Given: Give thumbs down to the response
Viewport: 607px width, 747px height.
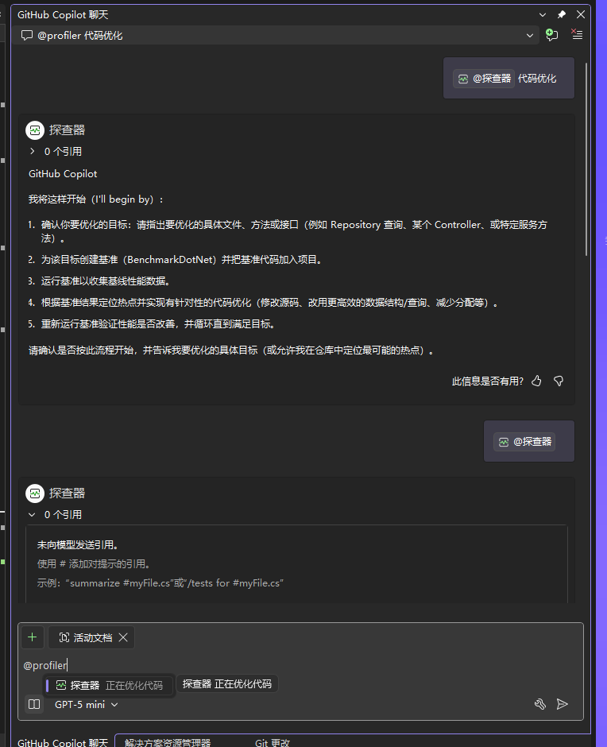Looking at the screenshot, I should coord(559,381).
